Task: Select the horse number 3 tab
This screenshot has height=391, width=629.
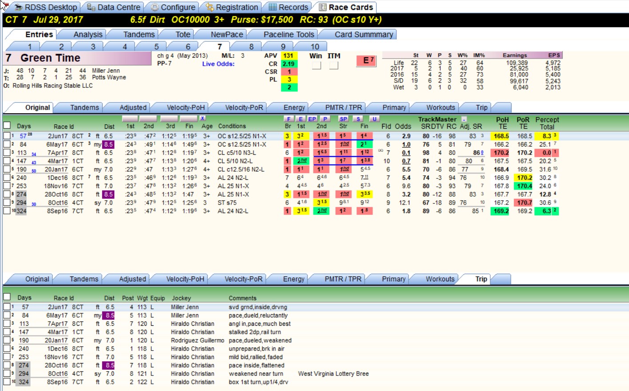Action: tap(93, 46)
